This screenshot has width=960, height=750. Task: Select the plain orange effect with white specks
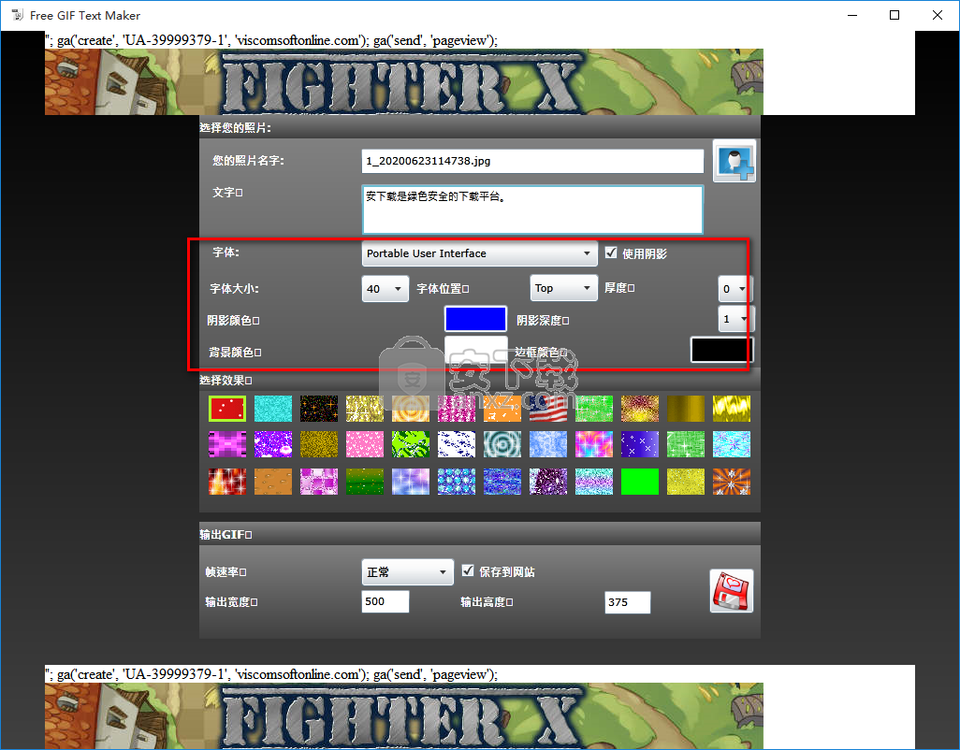pyautogui.click(x=502, y=409)
